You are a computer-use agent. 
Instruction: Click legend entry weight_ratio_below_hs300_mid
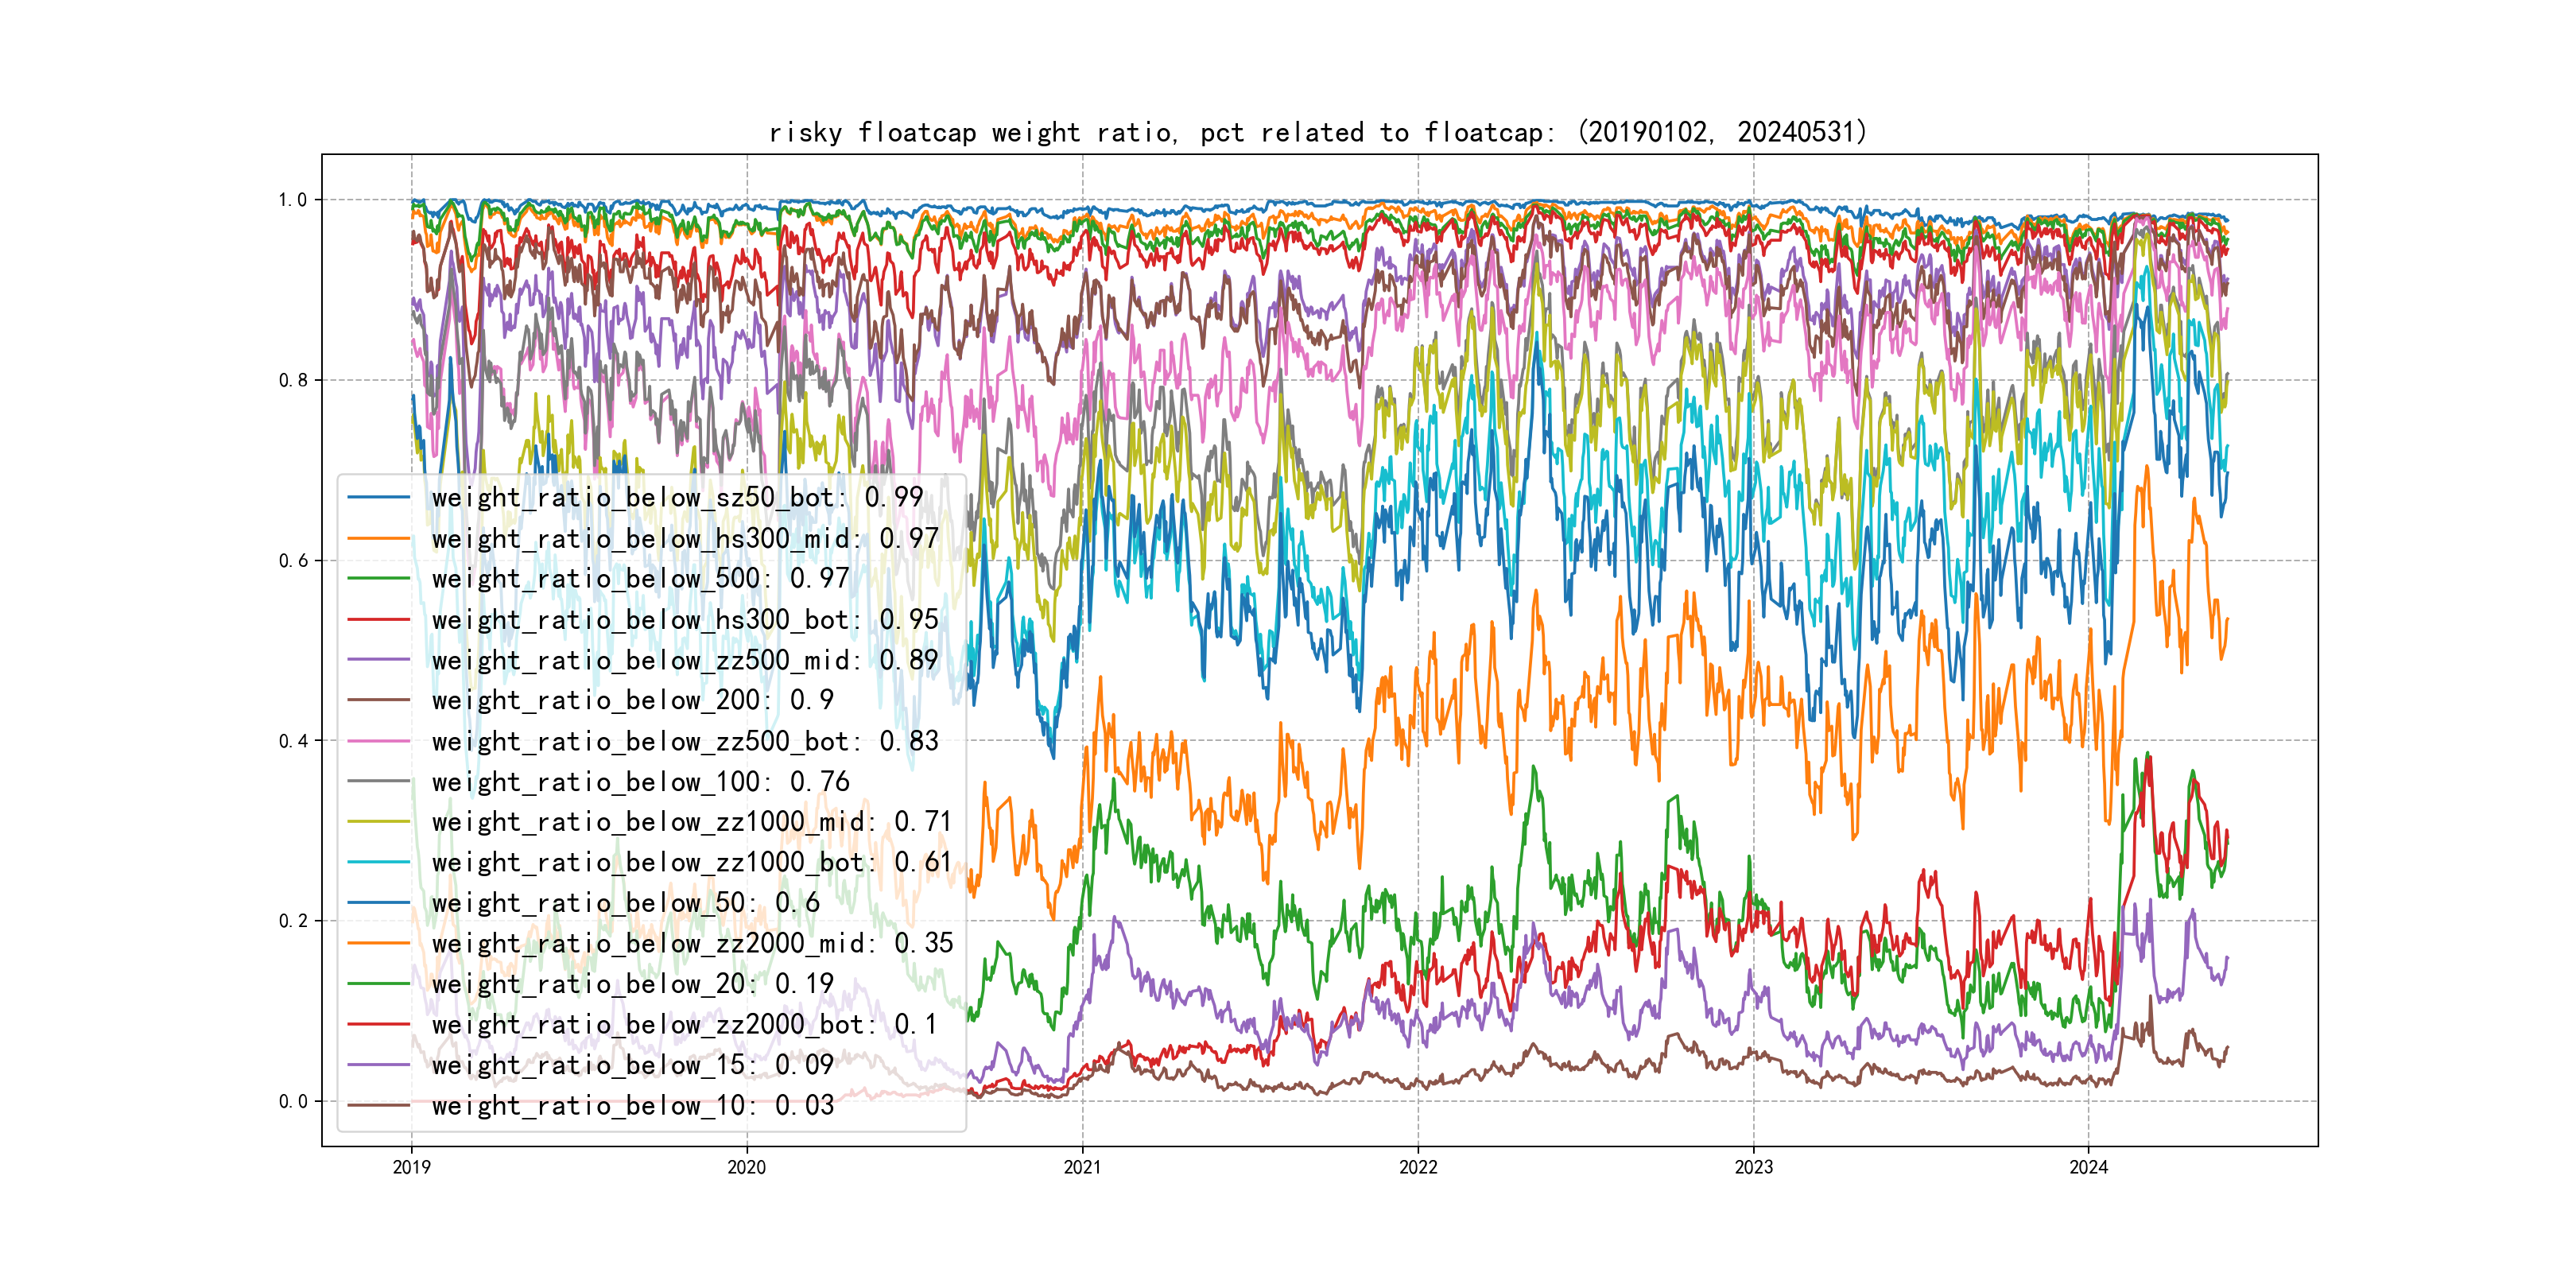[x=684, y=538]
